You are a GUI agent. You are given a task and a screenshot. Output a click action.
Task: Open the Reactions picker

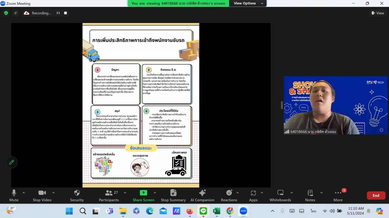click(229, 196)
